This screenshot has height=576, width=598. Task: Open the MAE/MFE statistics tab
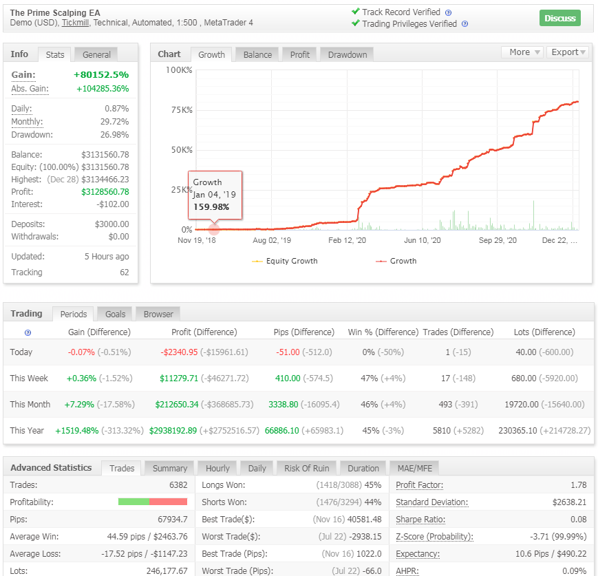tap(414, 468)
